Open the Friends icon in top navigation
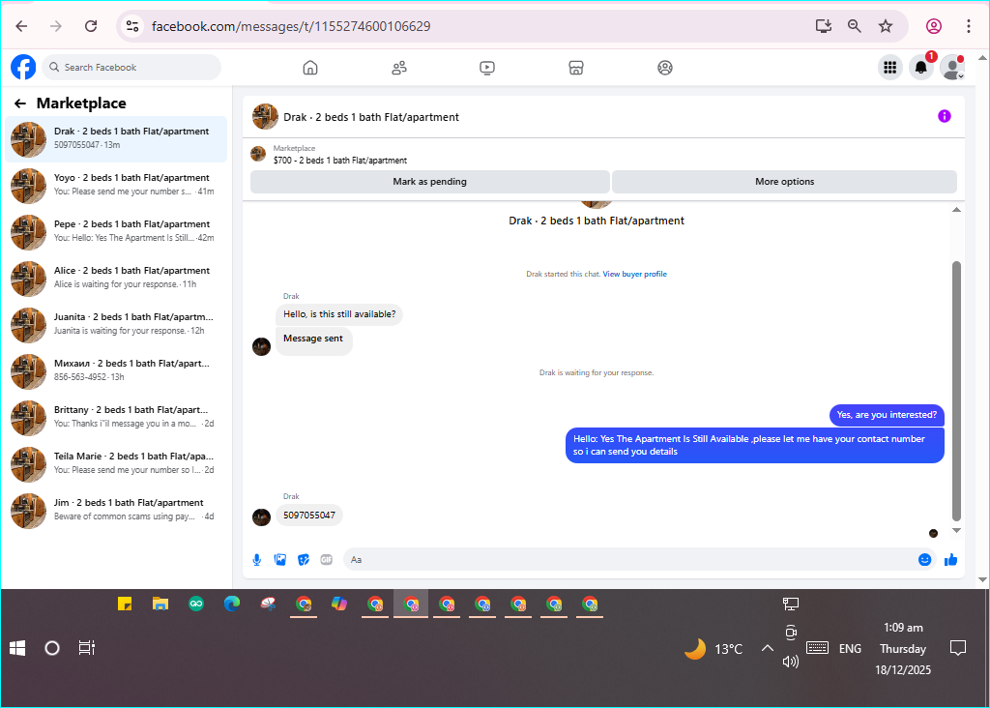 399,68
